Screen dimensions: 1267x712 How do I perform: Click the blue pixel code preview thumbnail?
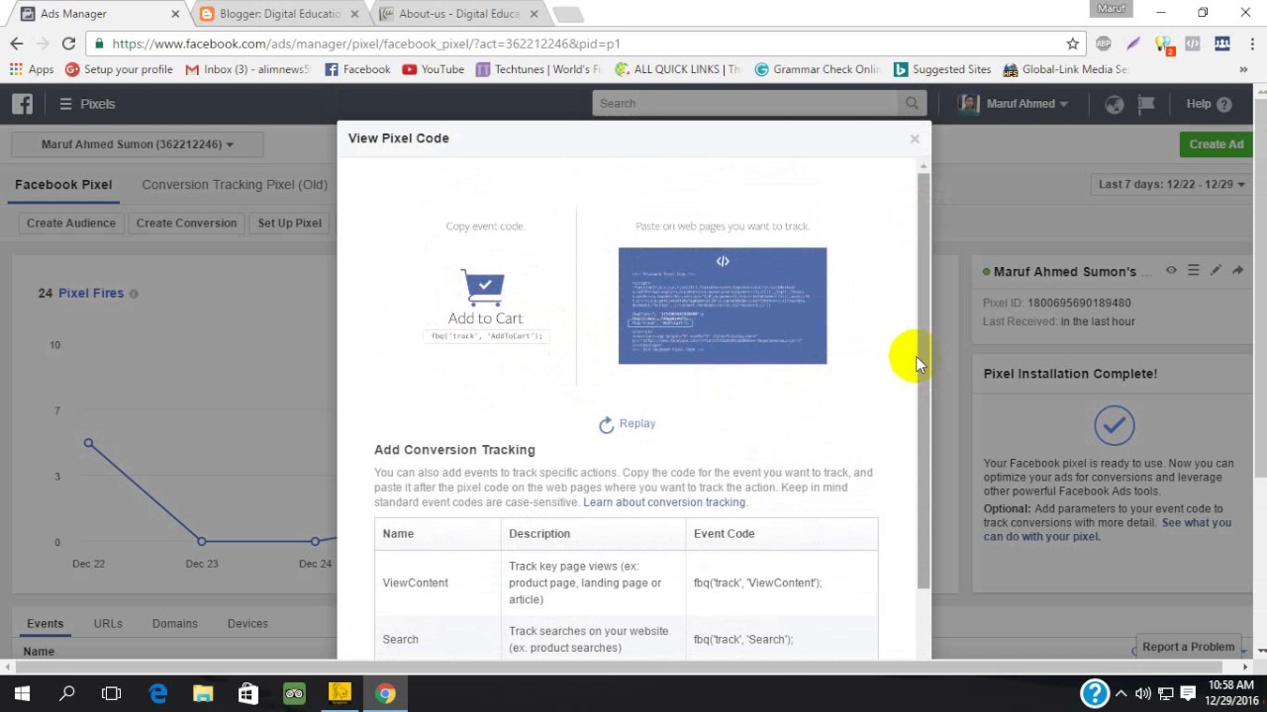coord(723,306)
